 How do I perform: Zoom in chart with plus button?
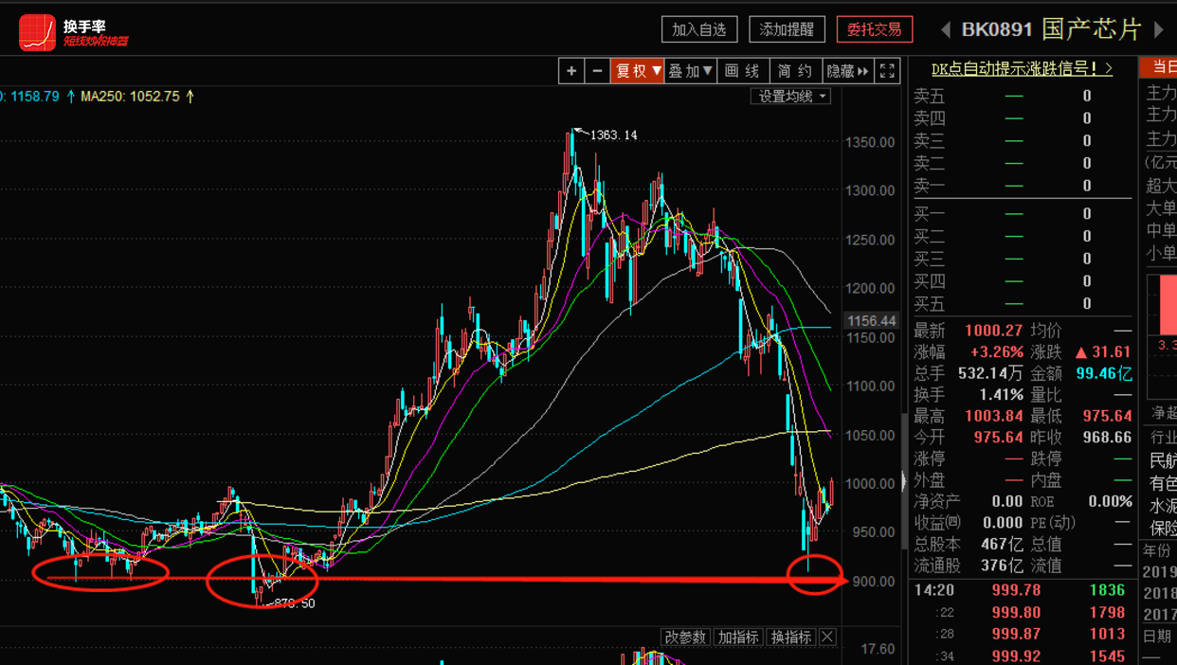coord(571,71)
